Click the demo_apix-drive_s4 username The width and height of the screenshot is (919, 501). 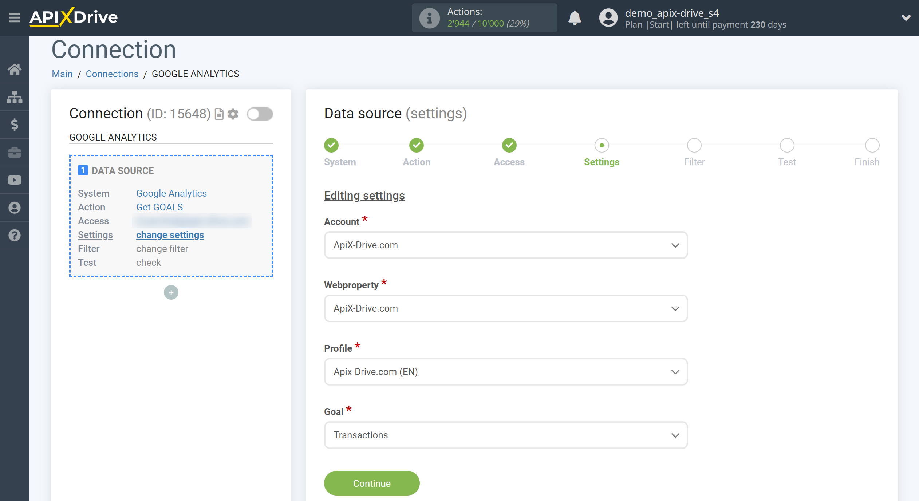[672, 13]
